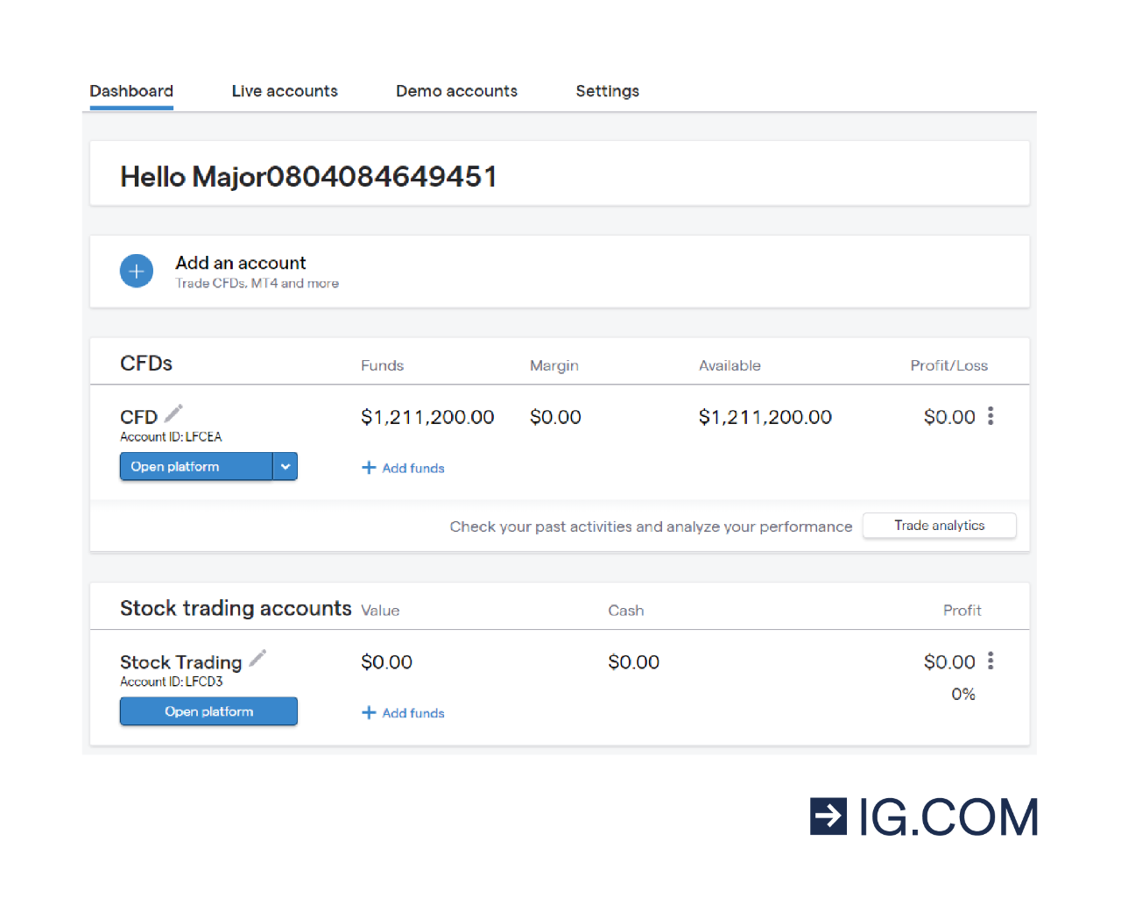Click the pencil icon next to CFD
Screen dimensions: 1121x919
[173, 413]
